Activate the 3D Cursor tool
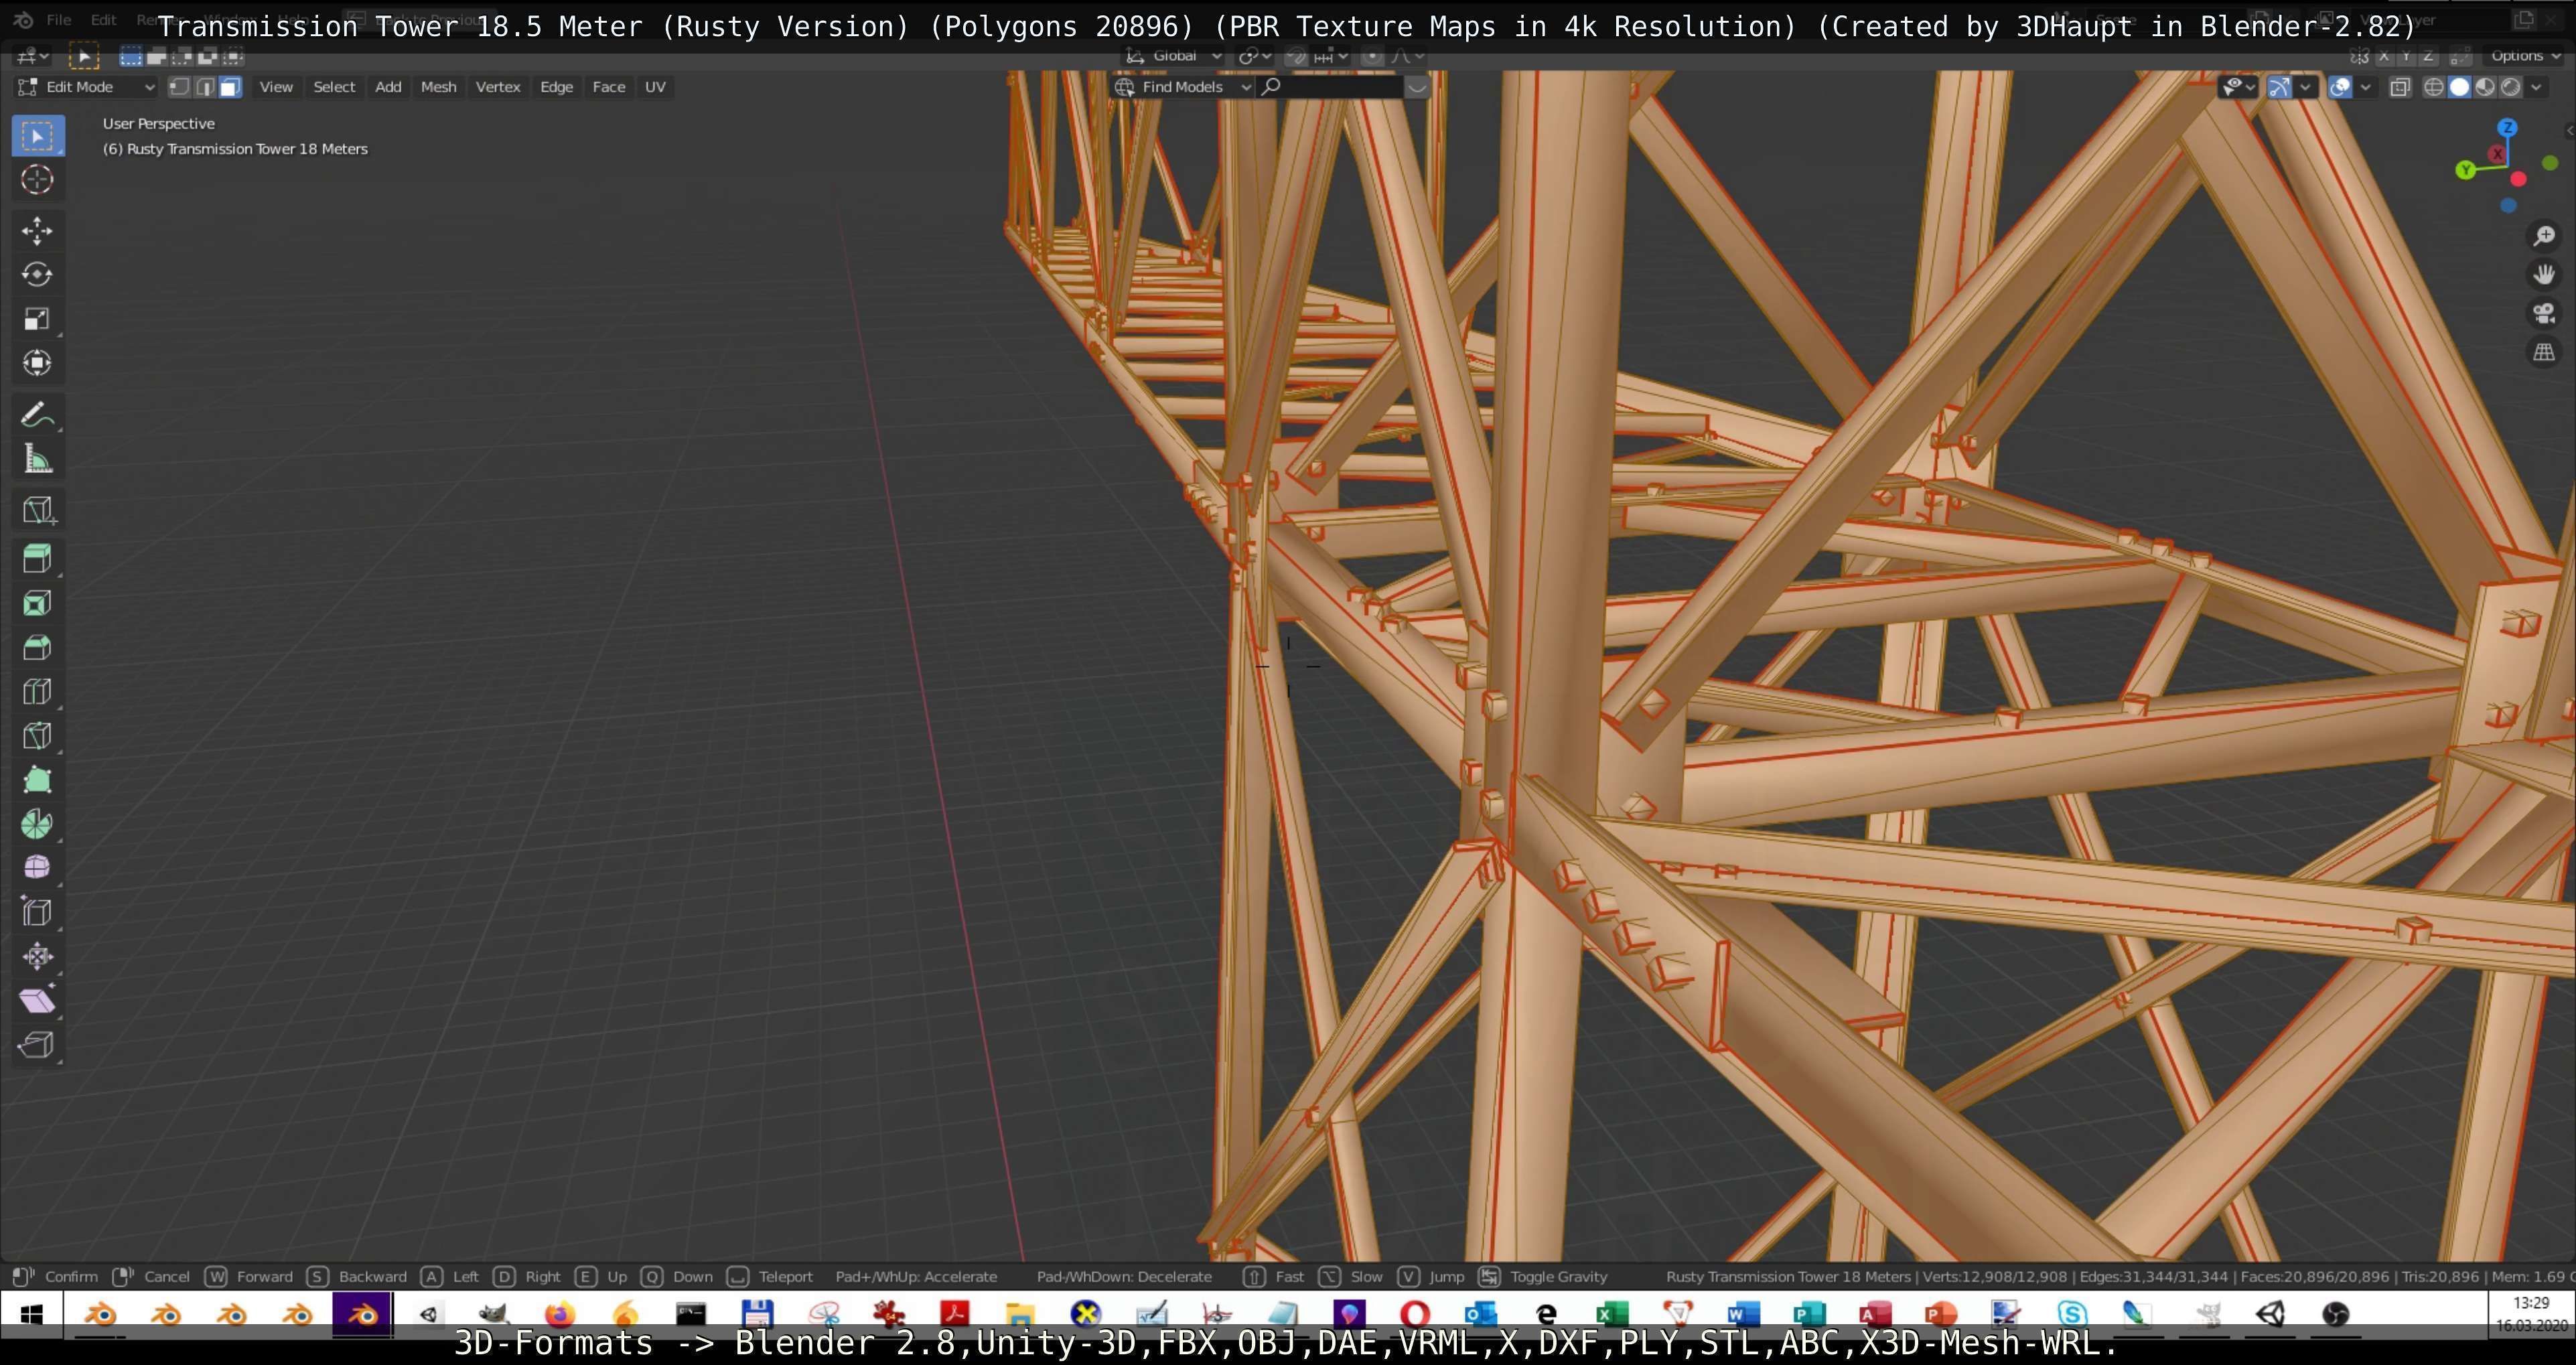2576x1365 pixels. [x=38, y=180]
